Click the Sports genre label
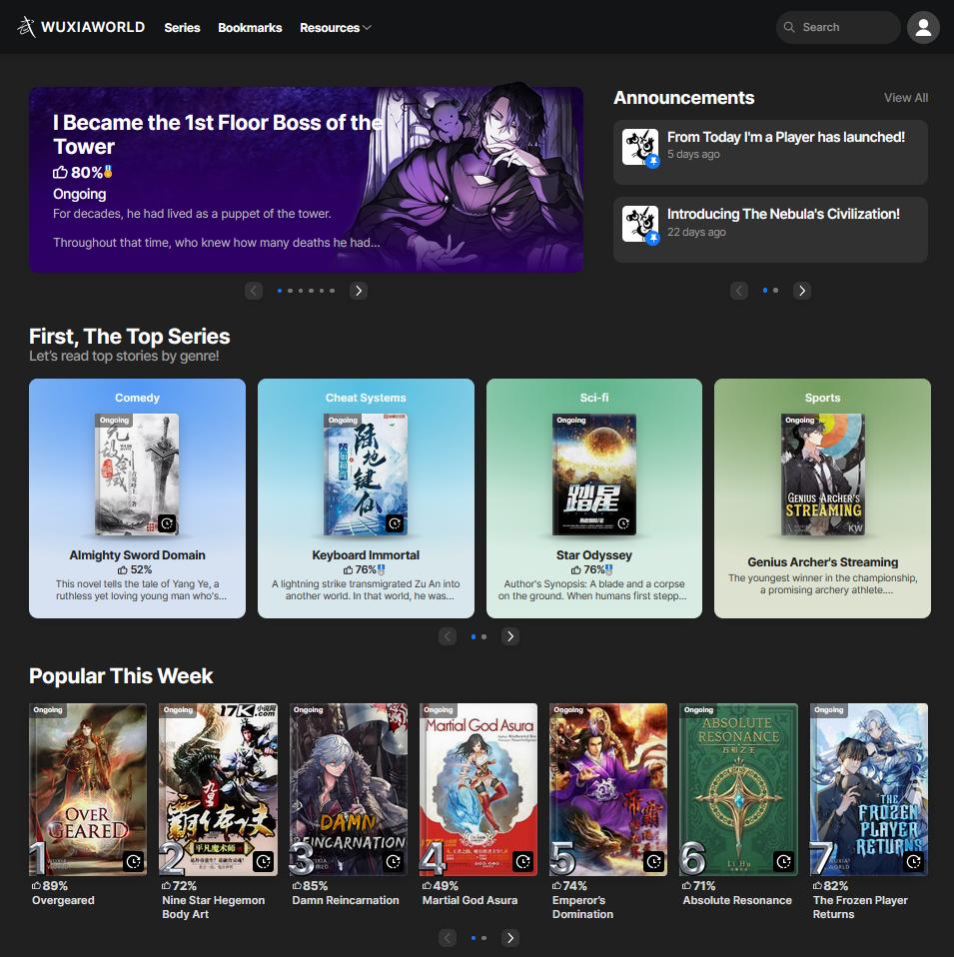The height and width of the screenshot is (957, 954). click(x=822, y=398)
